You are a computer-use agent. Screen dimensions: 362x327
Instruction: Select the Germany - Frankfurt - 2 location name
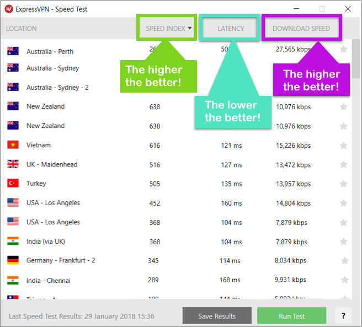[x=61, y=260]
